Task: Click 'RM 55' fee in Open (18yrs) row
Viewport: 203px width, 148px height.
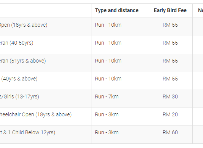Action: click(x=170, y=25)
